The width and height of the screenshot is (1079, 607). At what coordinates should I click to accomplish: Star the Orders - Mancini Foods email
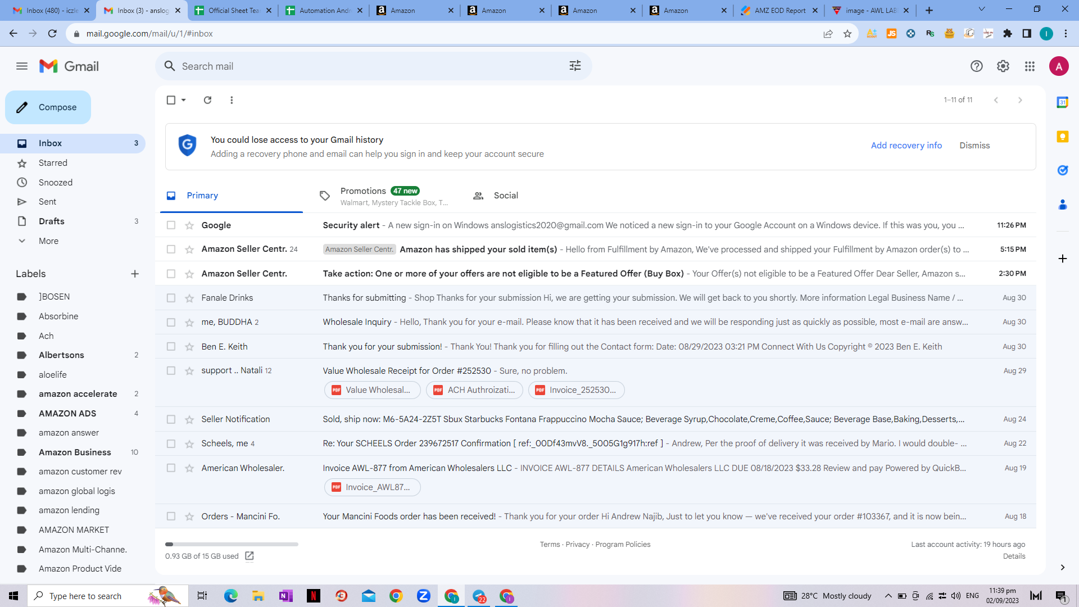[x=189, y=517]
